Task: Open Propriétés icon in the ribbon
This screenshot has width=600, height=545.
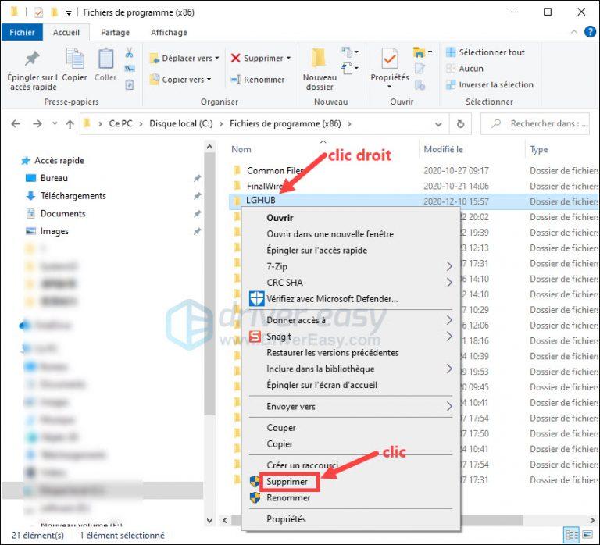Action: pyautogui.click(x=389, y=60)
